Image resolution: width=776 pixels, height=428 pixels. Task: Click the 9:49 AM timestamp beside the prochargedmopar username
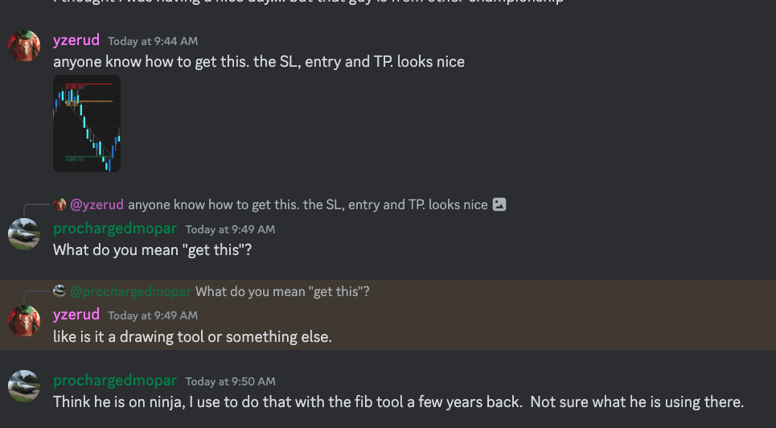230,229
